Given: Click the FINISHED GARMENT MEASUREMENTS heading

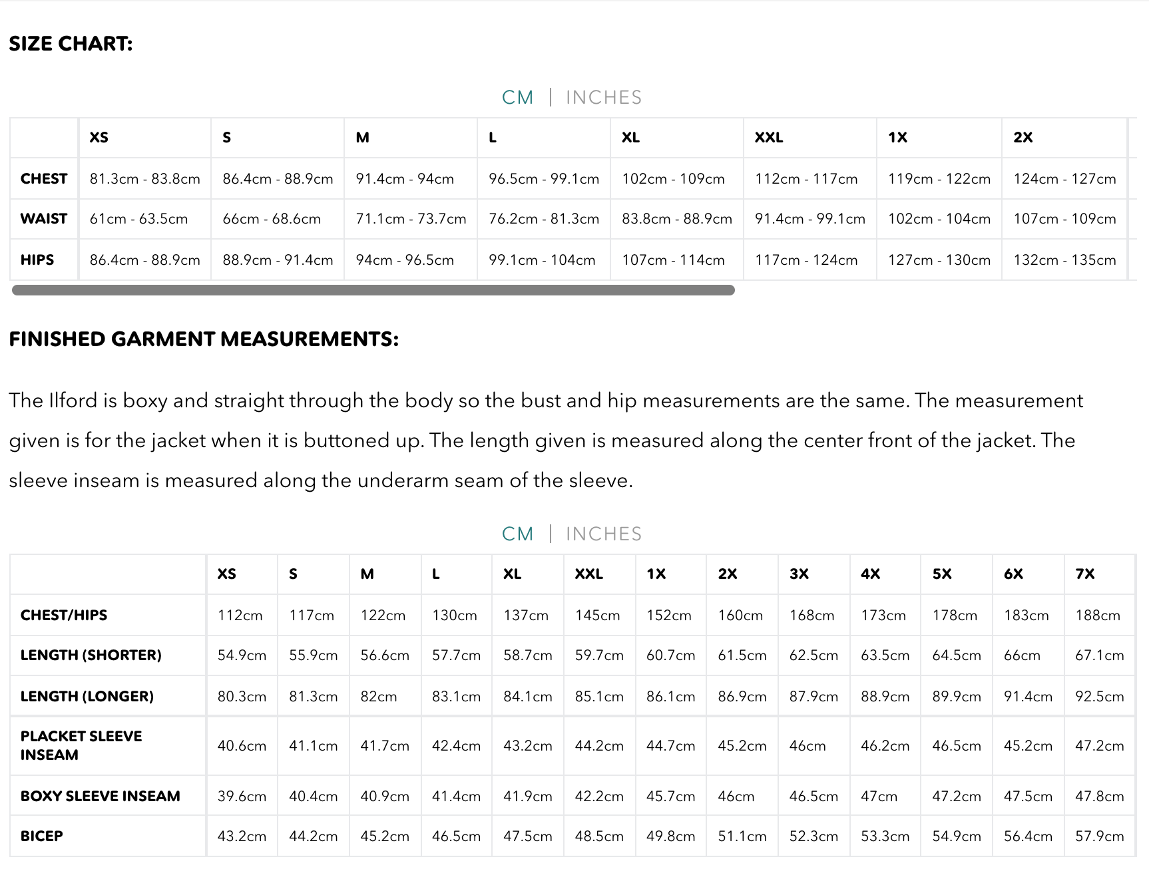Looking at the screenshot, I should coord(204,339).
